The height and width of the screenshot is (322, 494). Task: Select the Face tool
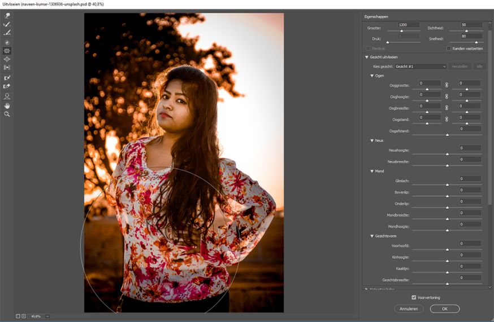[7, 96]
